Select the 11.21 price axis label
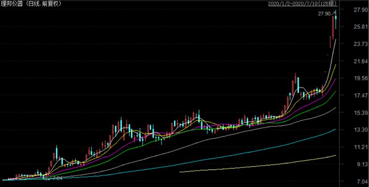 [x=361, y=147]
